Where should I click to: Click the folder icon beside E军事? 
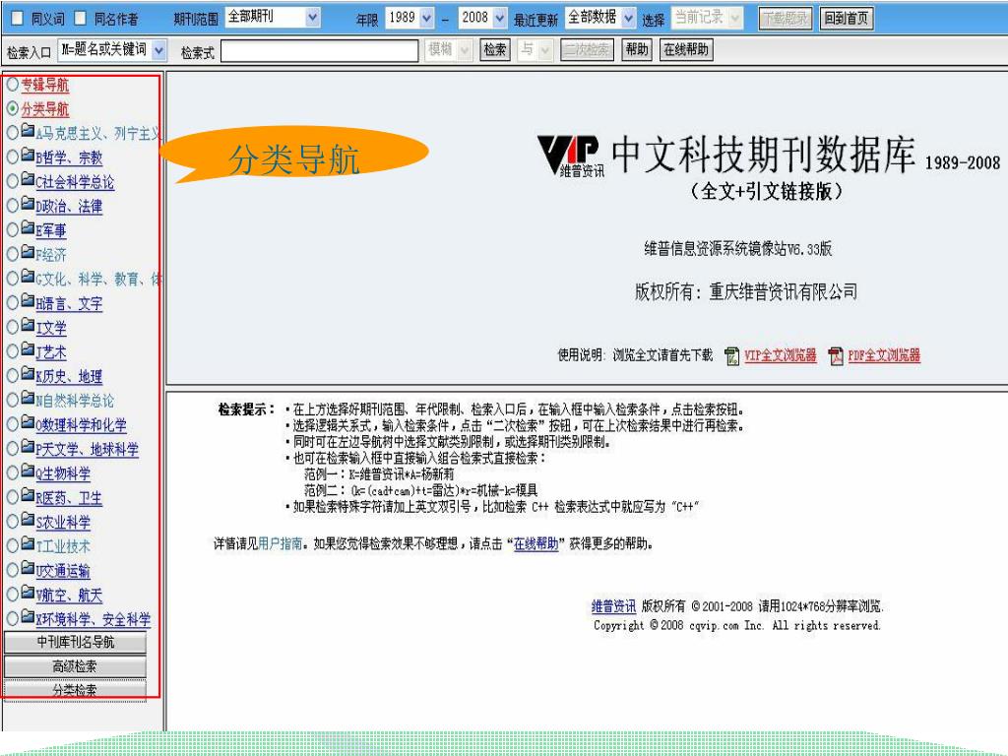coord(28,227)
